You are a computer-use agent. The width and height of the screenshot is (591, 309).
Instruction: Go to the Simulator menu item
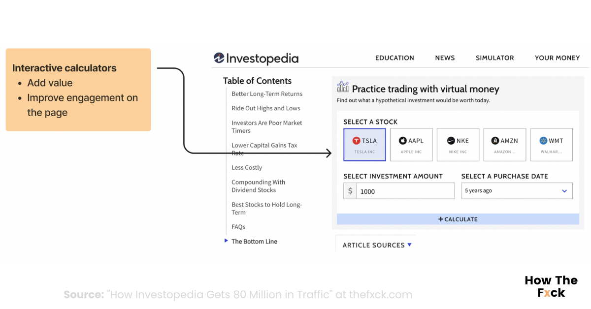(494, 58)
